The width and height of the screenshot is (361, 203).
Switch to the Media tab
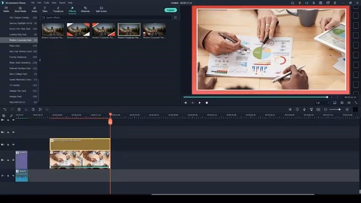coord(6,9)
